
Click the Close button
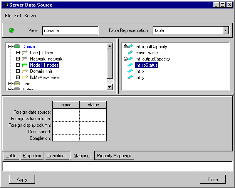coord(213,179)
